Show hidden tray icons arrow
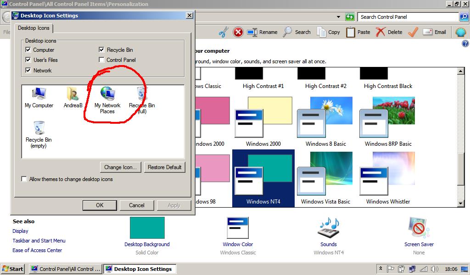The image size is (470, 275). pos(380,269)
